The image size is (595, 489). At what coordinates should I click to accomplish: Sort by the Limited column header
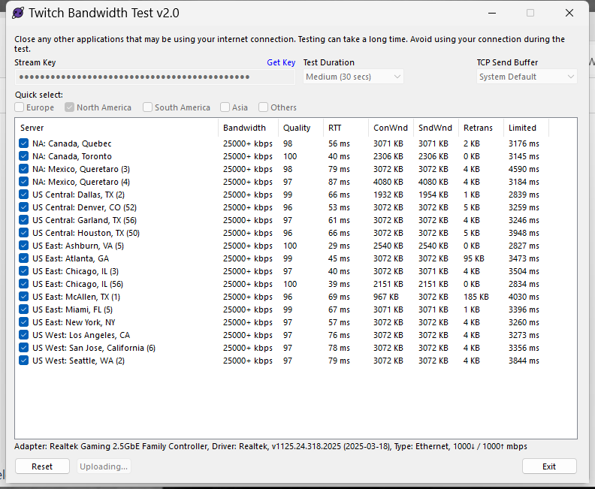click(527, 128)
